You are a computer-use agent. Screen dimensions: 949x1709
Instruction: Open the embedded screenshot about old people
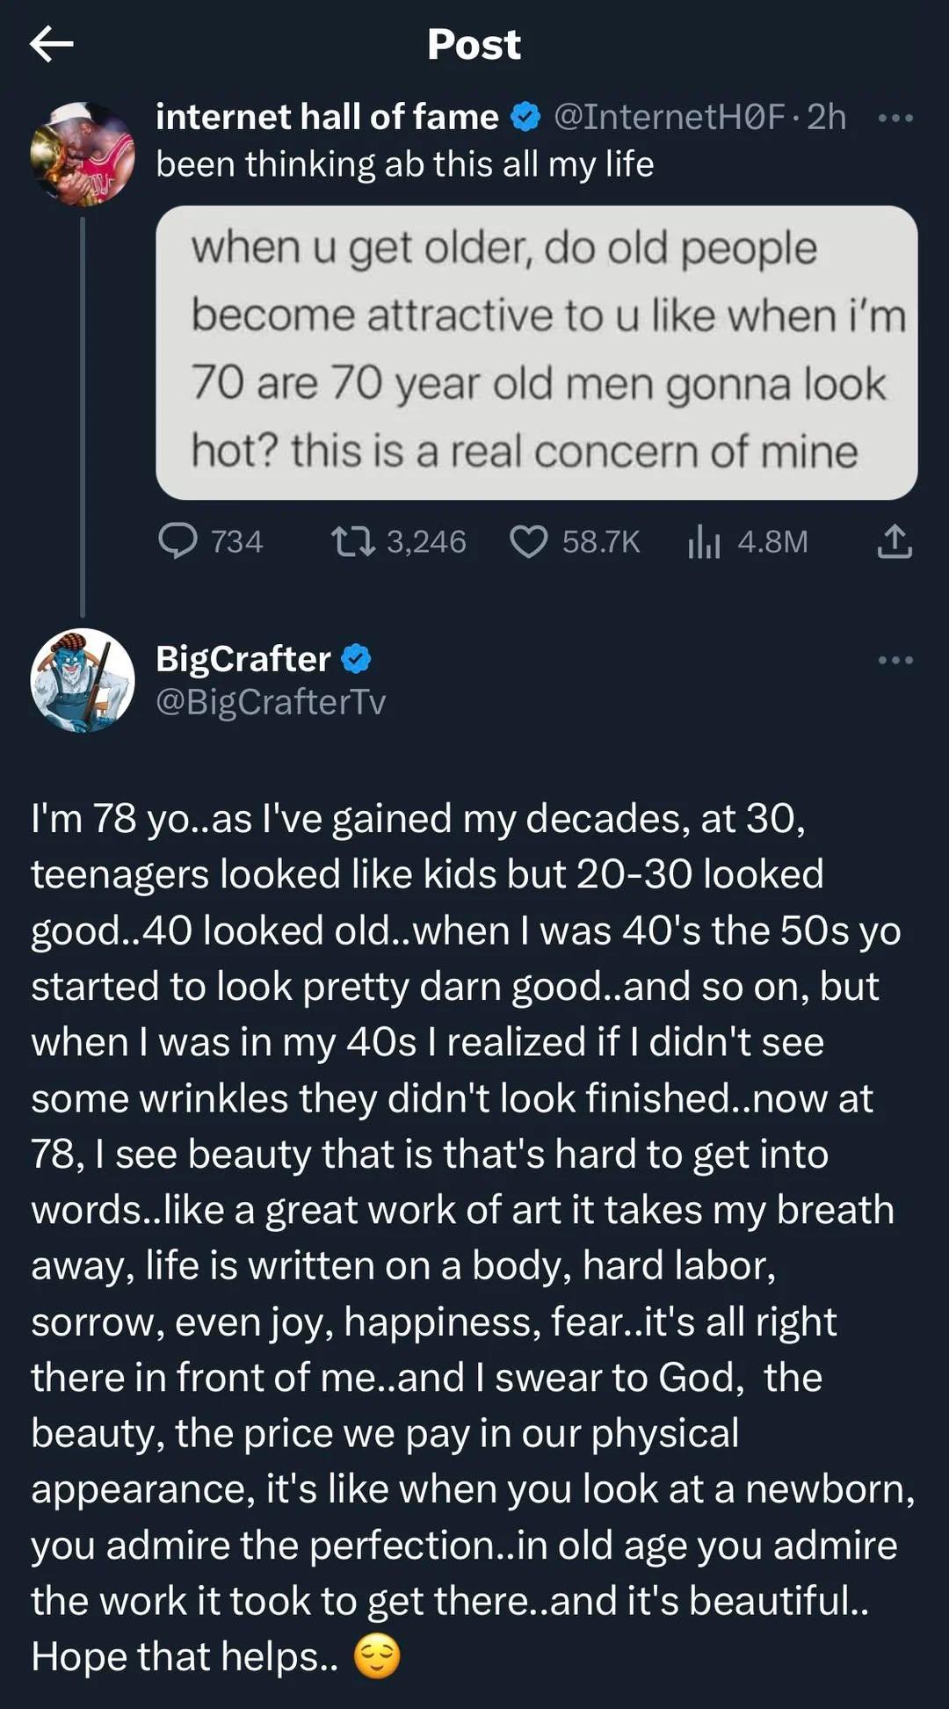536,352
